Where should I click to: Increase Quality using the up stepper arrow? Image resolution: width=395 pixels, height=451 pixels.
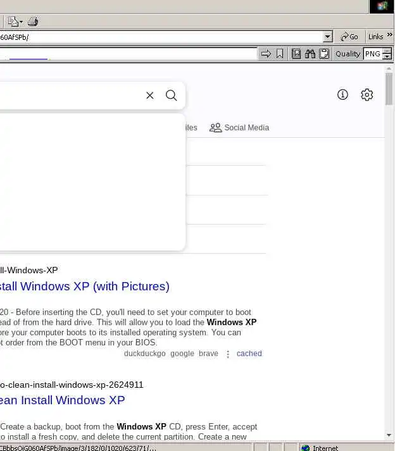click(387, 51)
